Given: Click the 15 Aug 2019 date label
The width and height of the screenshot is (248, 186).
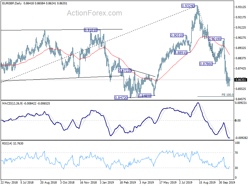Looking at the screenshot, I should tap(207, 182).
